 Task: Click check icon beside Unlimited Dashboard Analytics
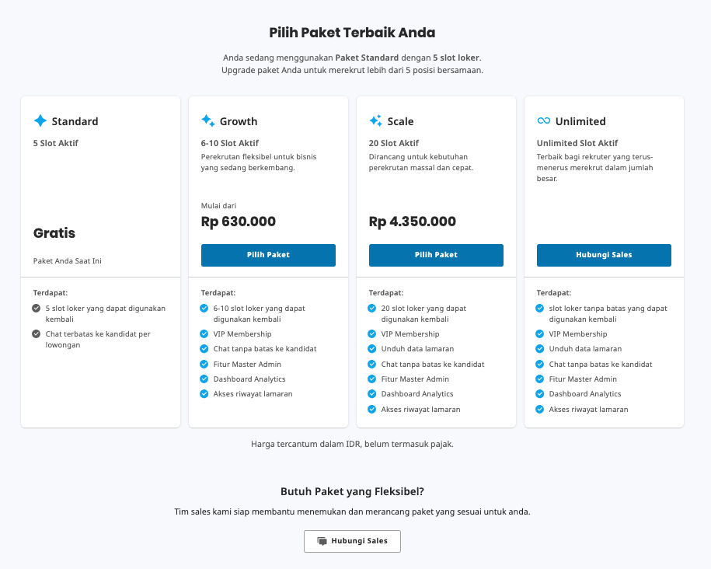coord(539,394)
